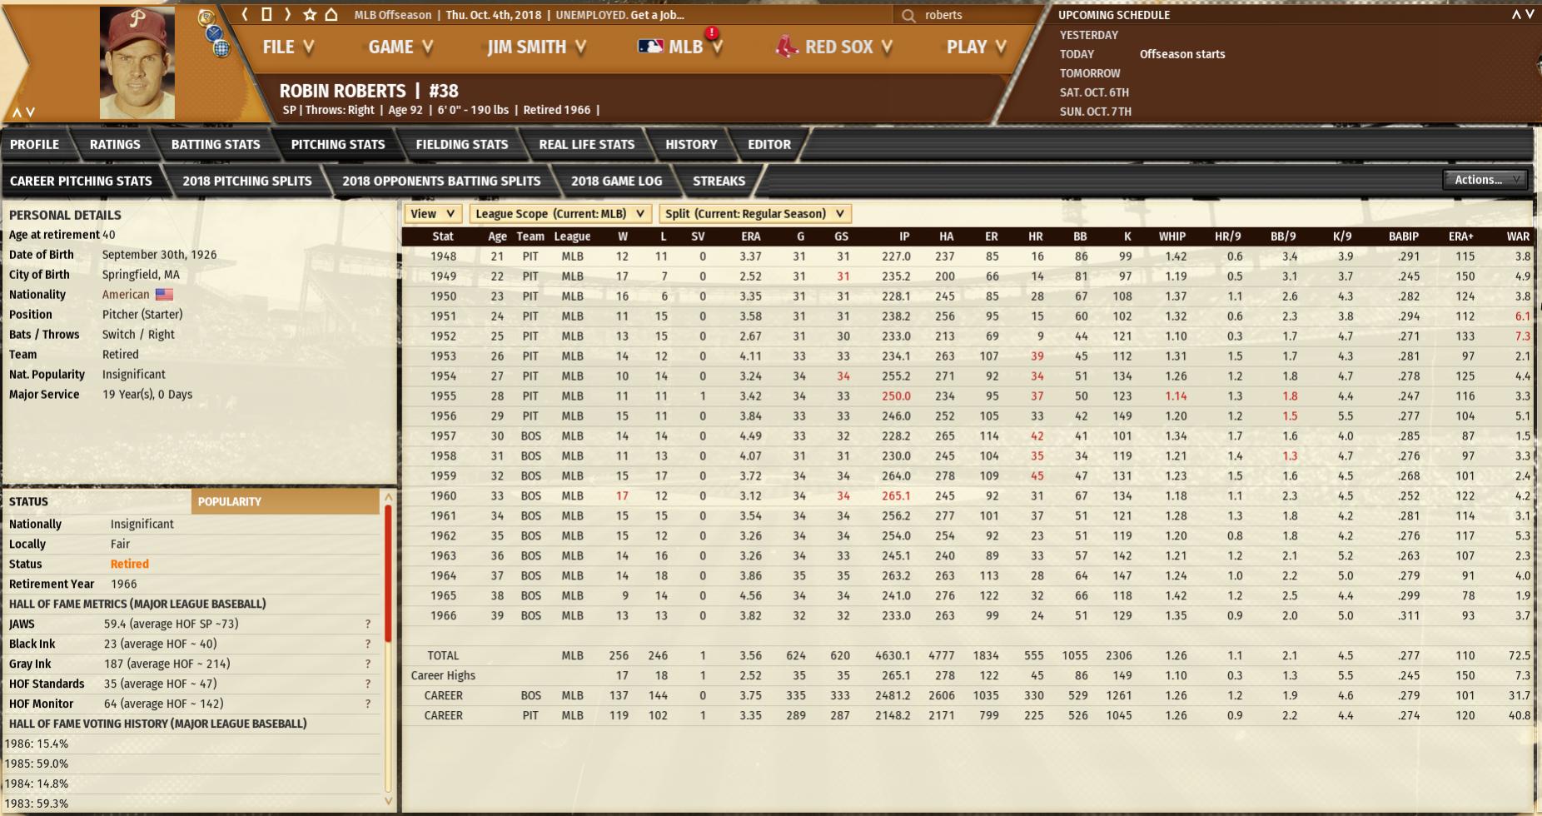Bookmark this page with the star icon
The height and width of the screenshot is (816, 1542).
click(x=310, y=14)
